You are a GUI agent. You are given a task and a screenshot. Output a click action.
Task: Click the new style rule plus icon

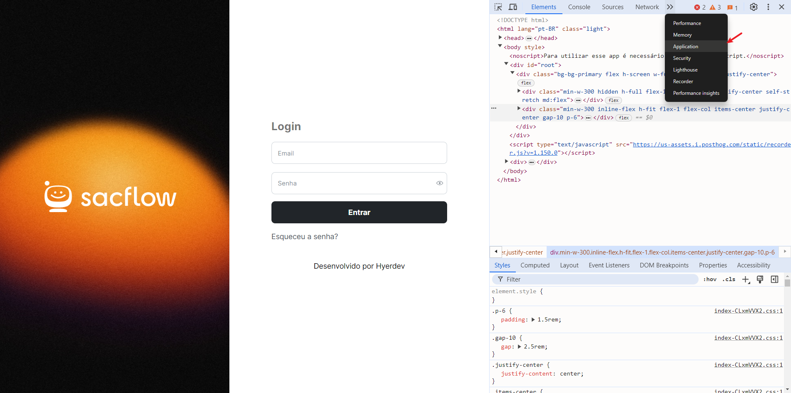746,279
